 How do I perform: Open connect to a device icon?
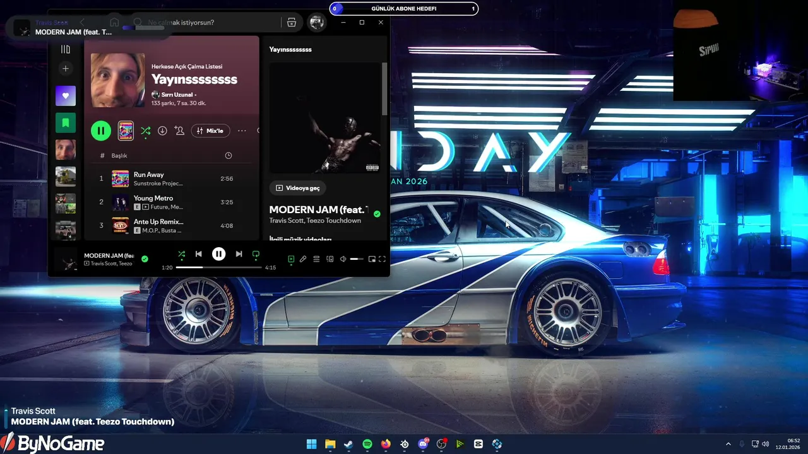[x=330, y=259]
